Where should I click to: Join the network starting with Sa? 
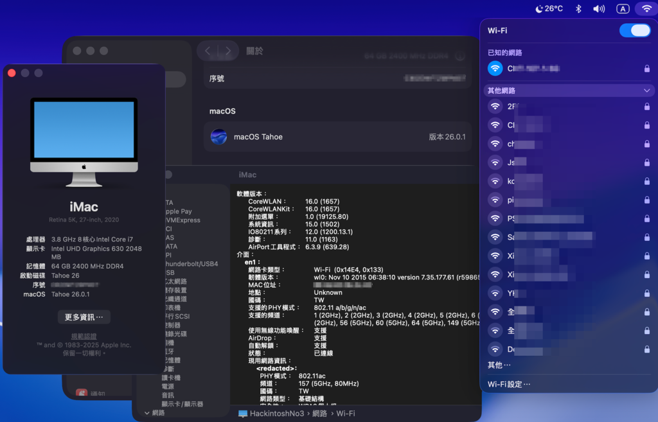[569, 237]
